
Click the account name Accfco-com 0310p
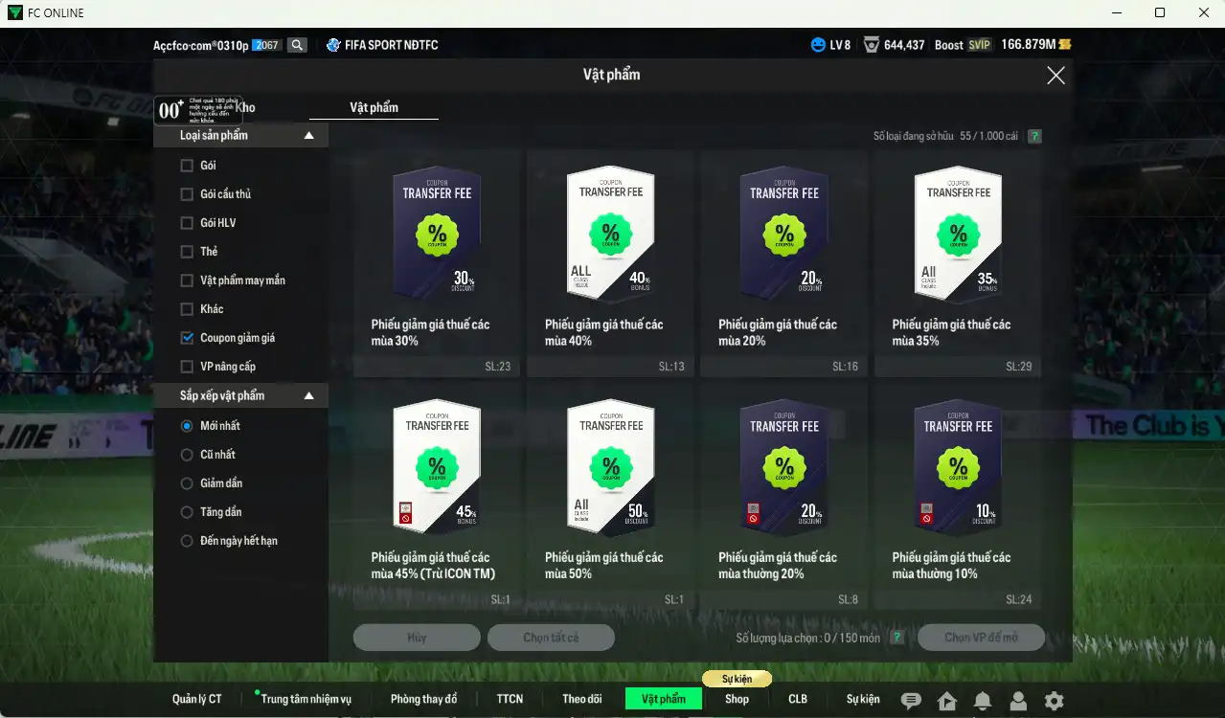[x=201, y=45]
